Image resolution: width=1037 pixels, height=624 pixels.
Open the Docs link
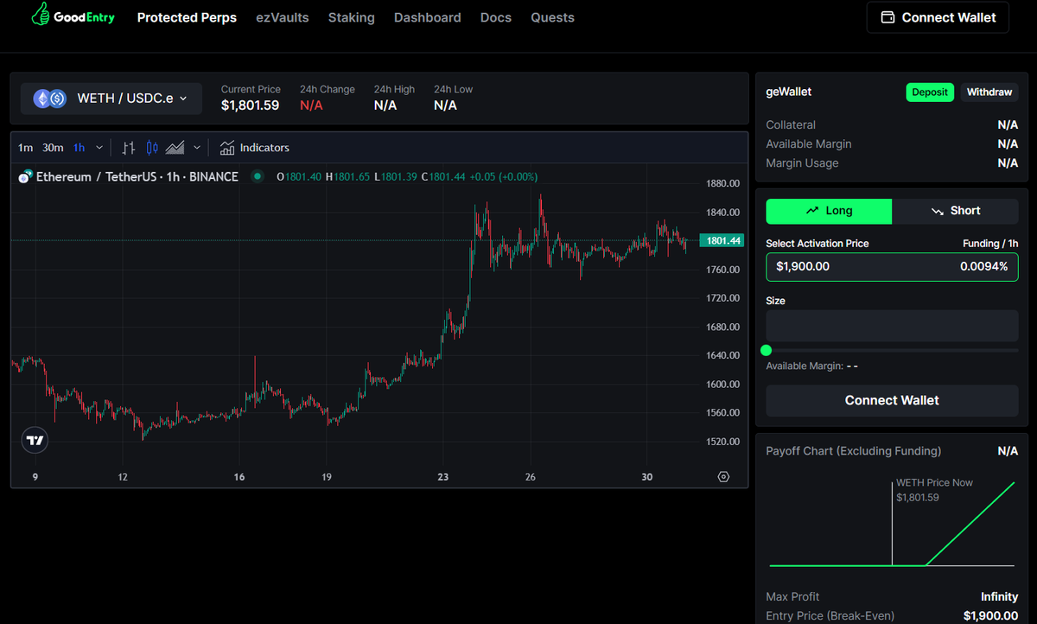[x=496, y=17]
